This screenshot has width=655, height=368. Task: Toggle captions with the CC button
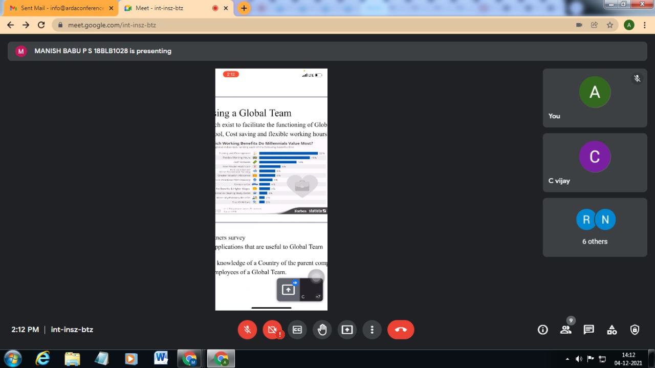click(297, 330)
